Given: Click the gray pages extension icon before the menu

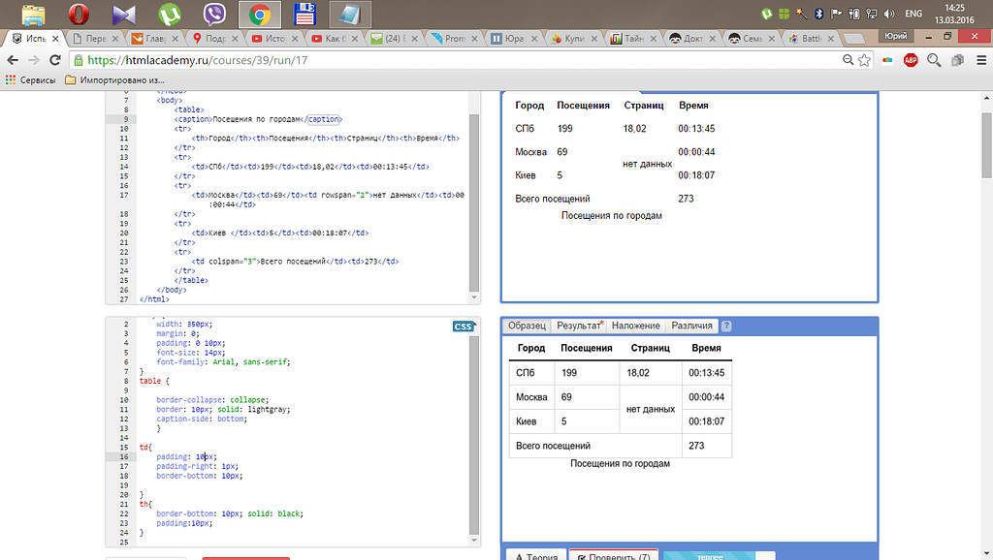Looking at the screenshot, I should [x=957, y=60].
